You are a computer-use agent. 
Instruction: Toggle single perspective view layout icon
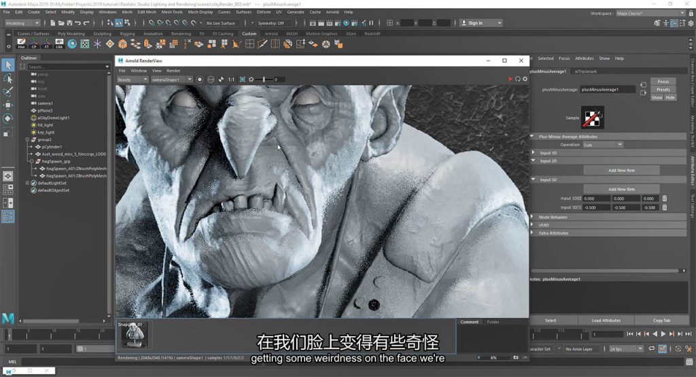pos(8,176)
